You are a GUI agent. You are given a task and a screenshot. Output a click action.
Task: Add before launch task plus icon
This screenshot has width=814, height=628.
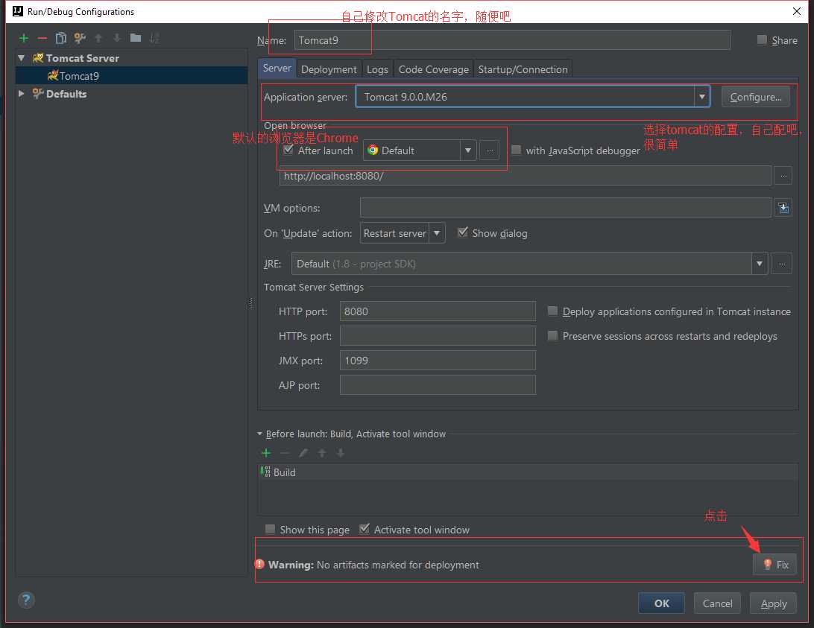point(266,453)
